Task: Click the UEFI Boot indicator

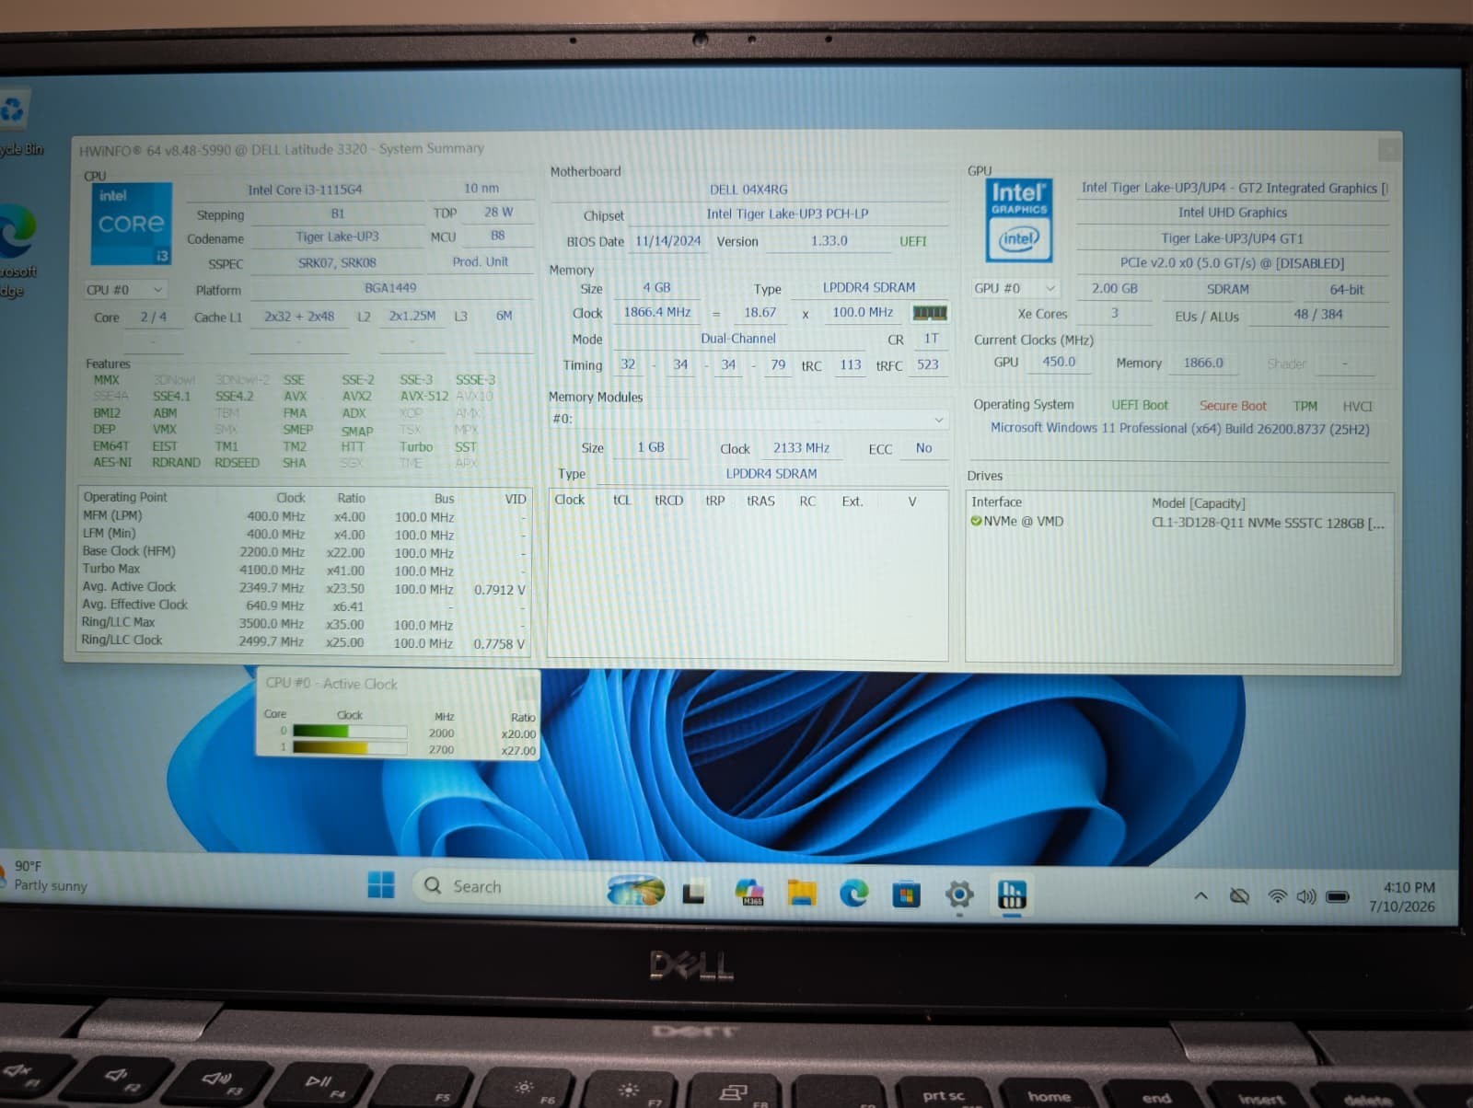Action: [1139, 405]
